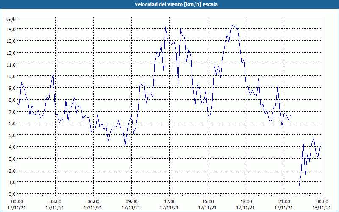Pick the '12:00' x-axis time label
Image resolution: width=339 pixels, height=212 pixels.
[x=170, y=202]
